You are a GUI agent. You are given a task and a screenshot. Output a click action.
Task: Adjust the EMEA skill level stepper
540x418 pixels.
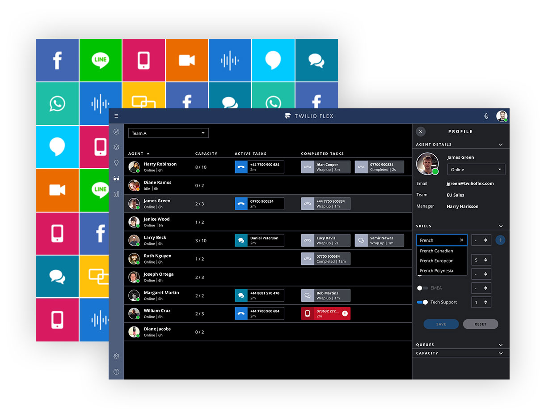(481, 288)
